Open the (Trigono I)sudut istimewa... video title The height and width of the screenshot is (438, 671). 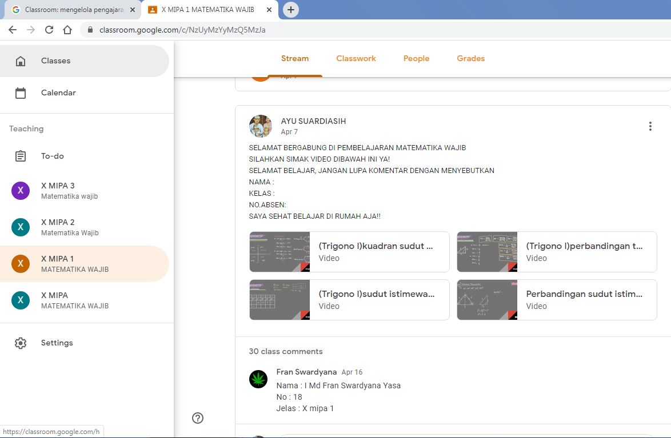(377, 294)
